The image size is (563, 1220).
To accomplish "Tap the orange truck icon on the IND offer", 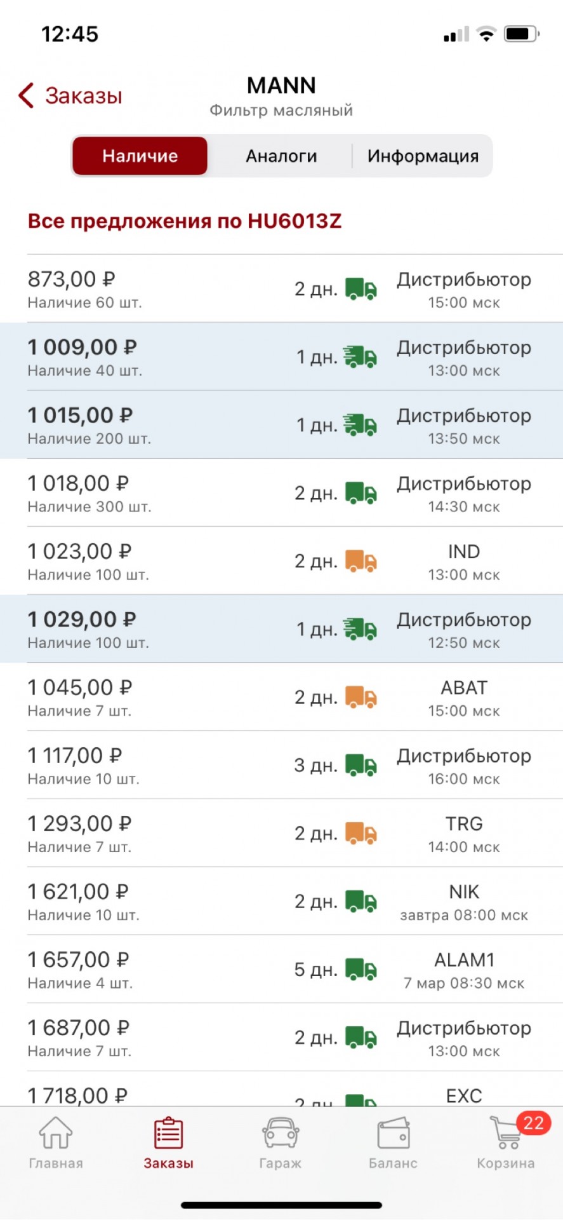I will click(x=361, y=560).
